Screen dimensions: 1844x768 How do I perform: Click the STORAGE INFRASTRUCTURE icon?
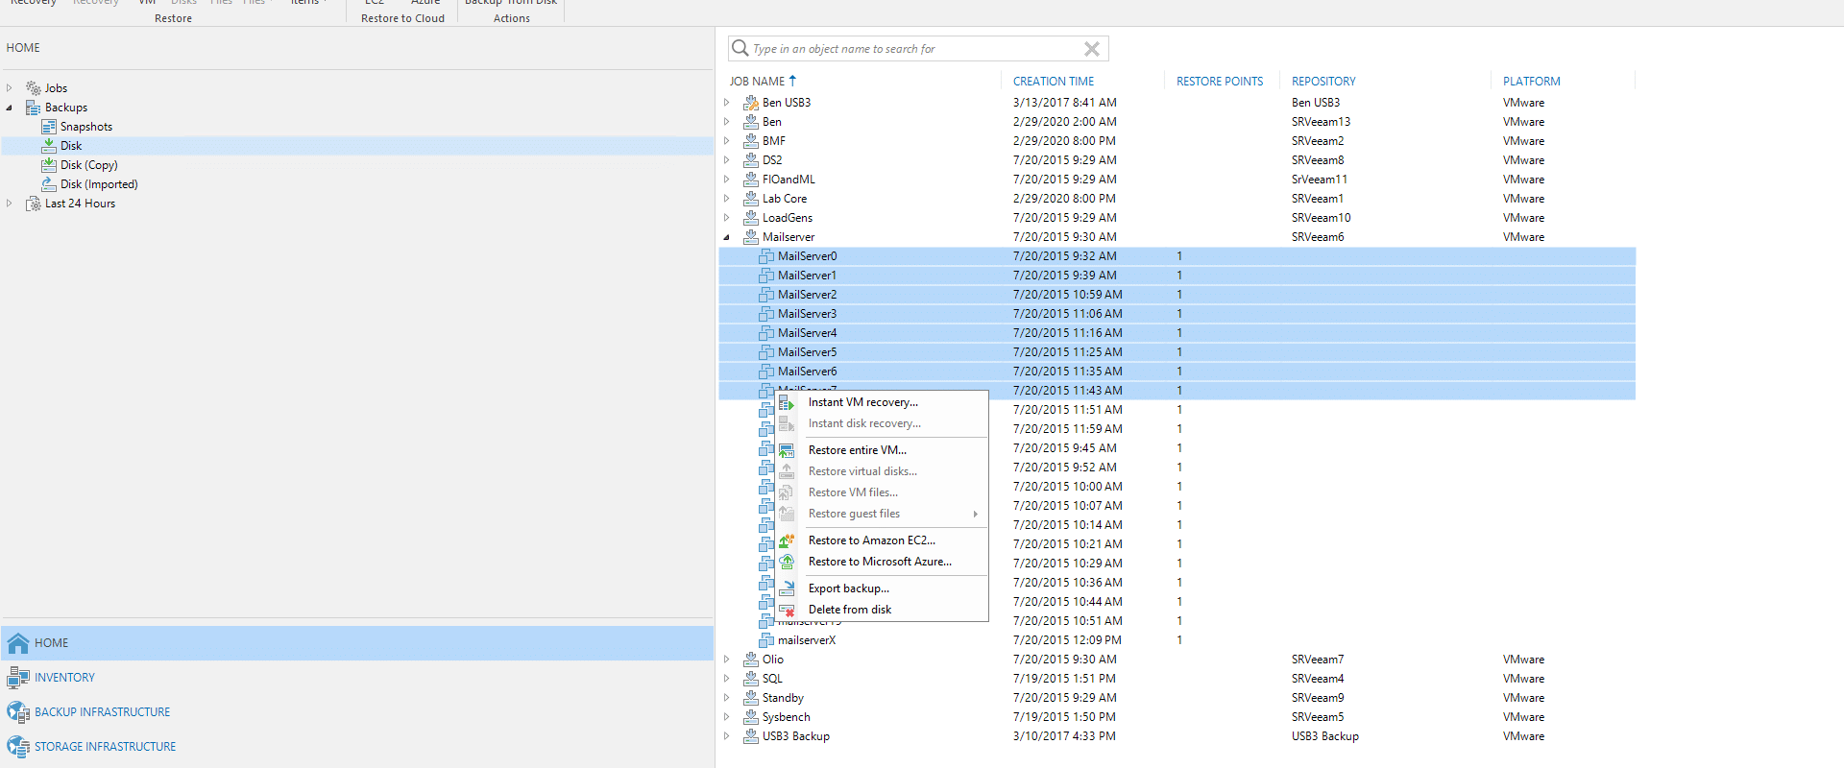point(18,747)
